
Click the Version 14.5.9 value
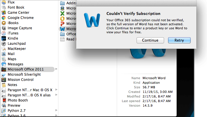click(x=147, y=106)
